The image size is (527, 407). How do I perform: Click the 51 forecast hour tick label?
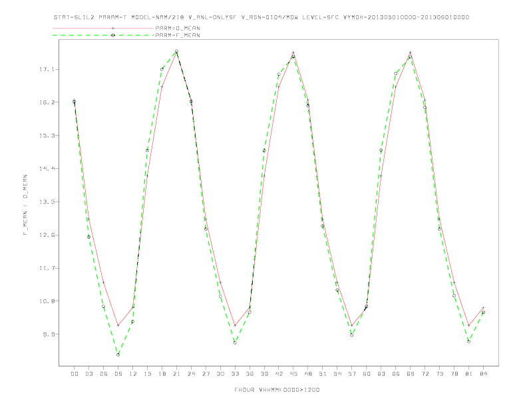(x=323, y=374)
